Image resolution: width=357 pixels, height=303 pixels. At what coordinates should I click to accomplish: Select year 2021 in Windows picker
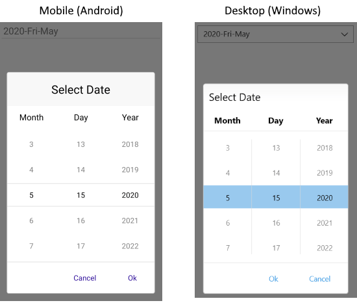coord(325,223)
